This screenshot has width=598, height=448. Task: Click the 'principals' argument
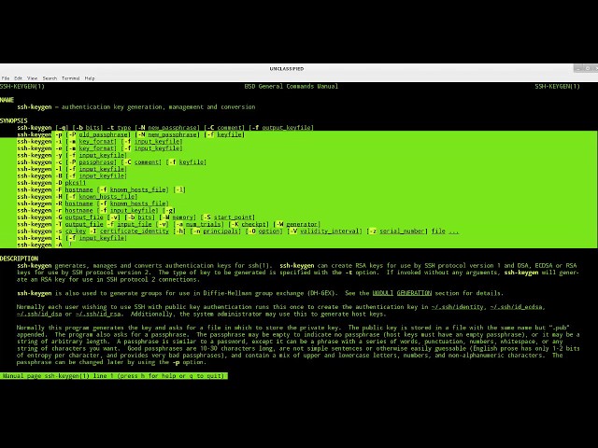pos(221,231)
